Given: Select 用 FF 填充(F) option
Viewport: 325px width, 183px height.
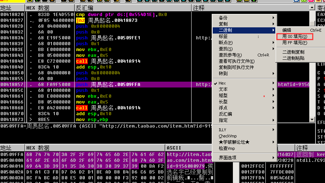Looking at the screenshot, I should [x=301, y=43].
